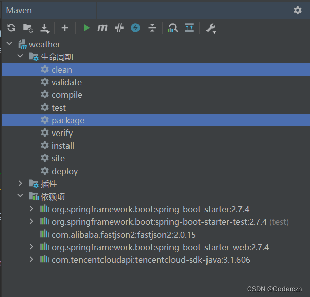Reload all Maven projects
This screenshot has width=310, height=297.
pyautogui.click(x=11, y=28)
